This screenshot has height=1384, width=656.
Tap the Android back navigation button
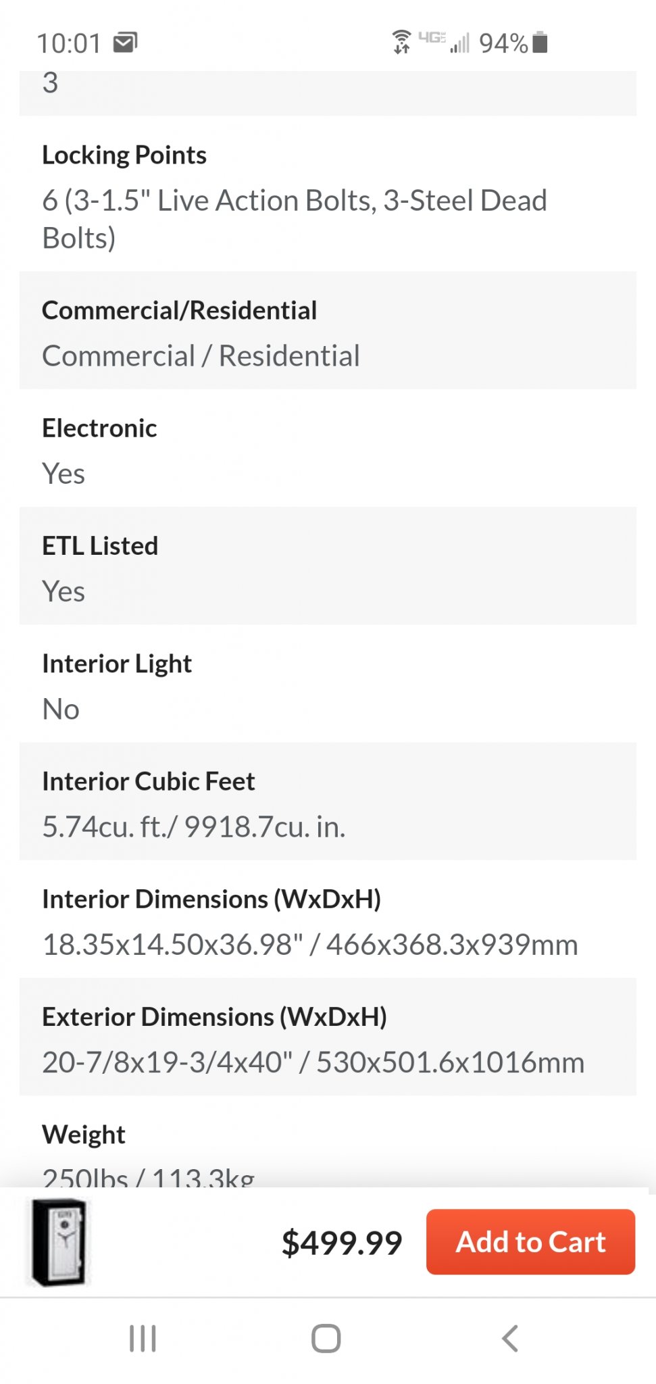(510, 1338)
